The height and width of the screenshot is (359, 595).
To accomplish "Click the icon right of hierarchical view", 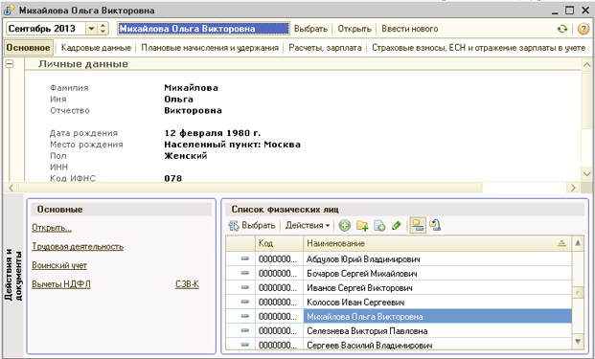I will (x=435, y=226).
